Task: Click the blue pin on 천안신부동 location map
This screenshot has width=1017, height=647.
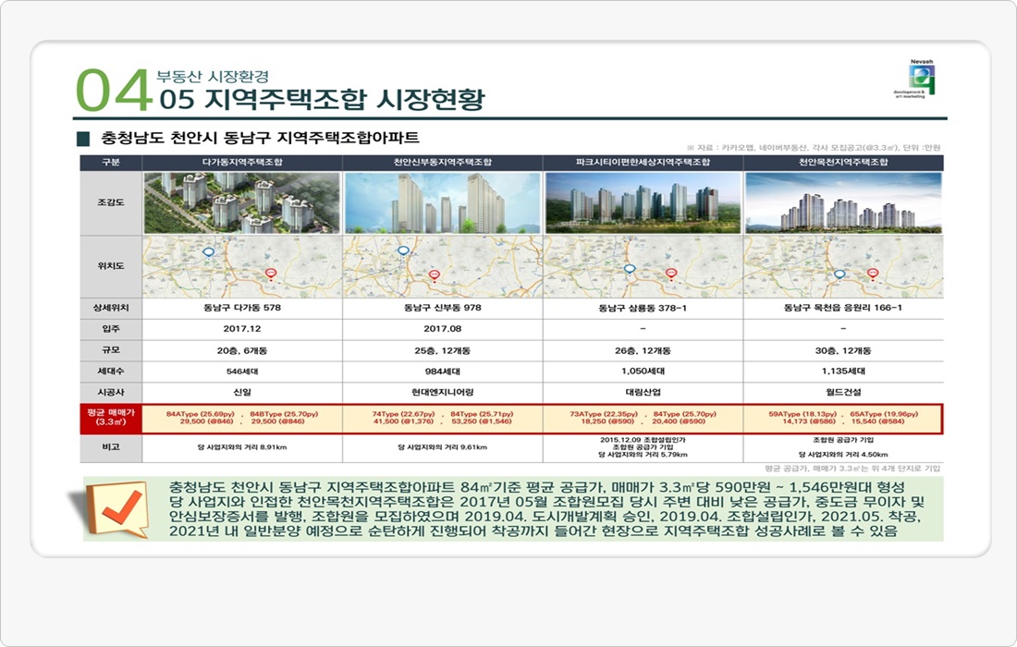Action: 403,250
